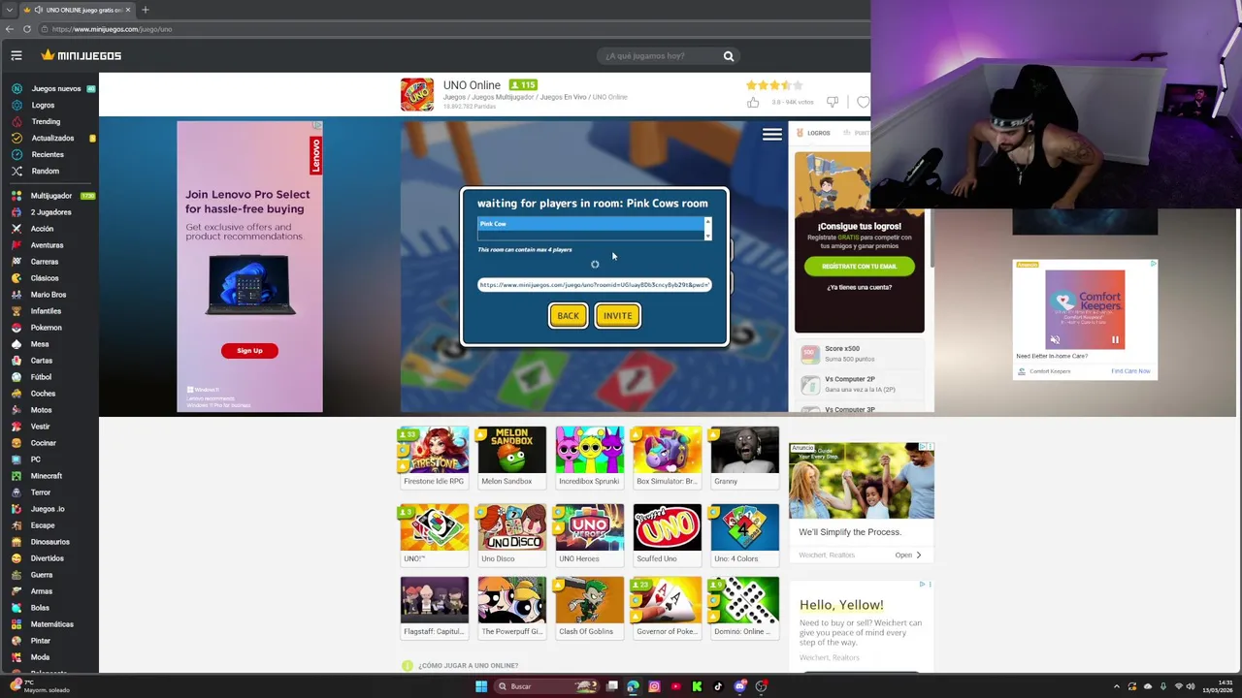
Task: Click the INVITE button in the room dialog
Action: [617, 315]
